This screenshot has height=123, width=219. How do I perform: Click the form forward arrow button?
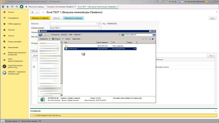point(37,12)
